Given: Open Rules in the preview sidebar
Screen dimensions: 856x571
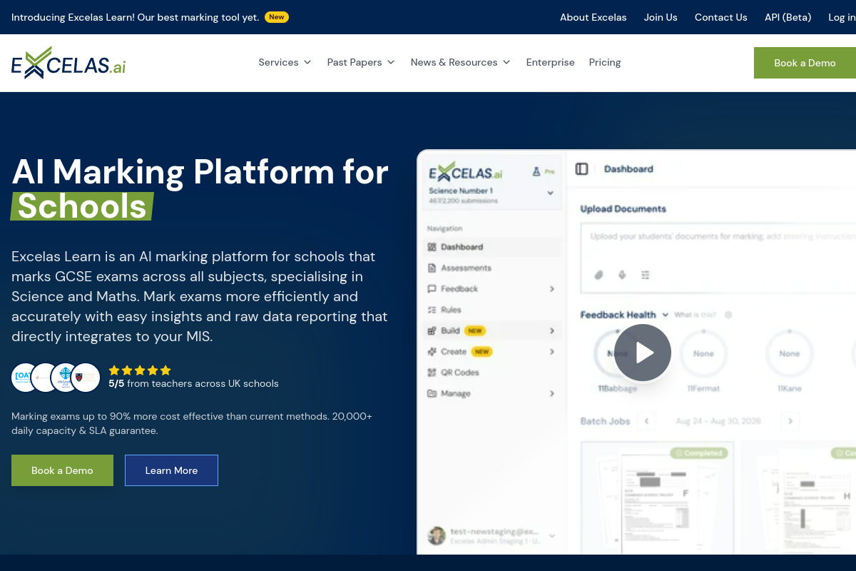Looking at the screenshot, I should coord(444,310).
